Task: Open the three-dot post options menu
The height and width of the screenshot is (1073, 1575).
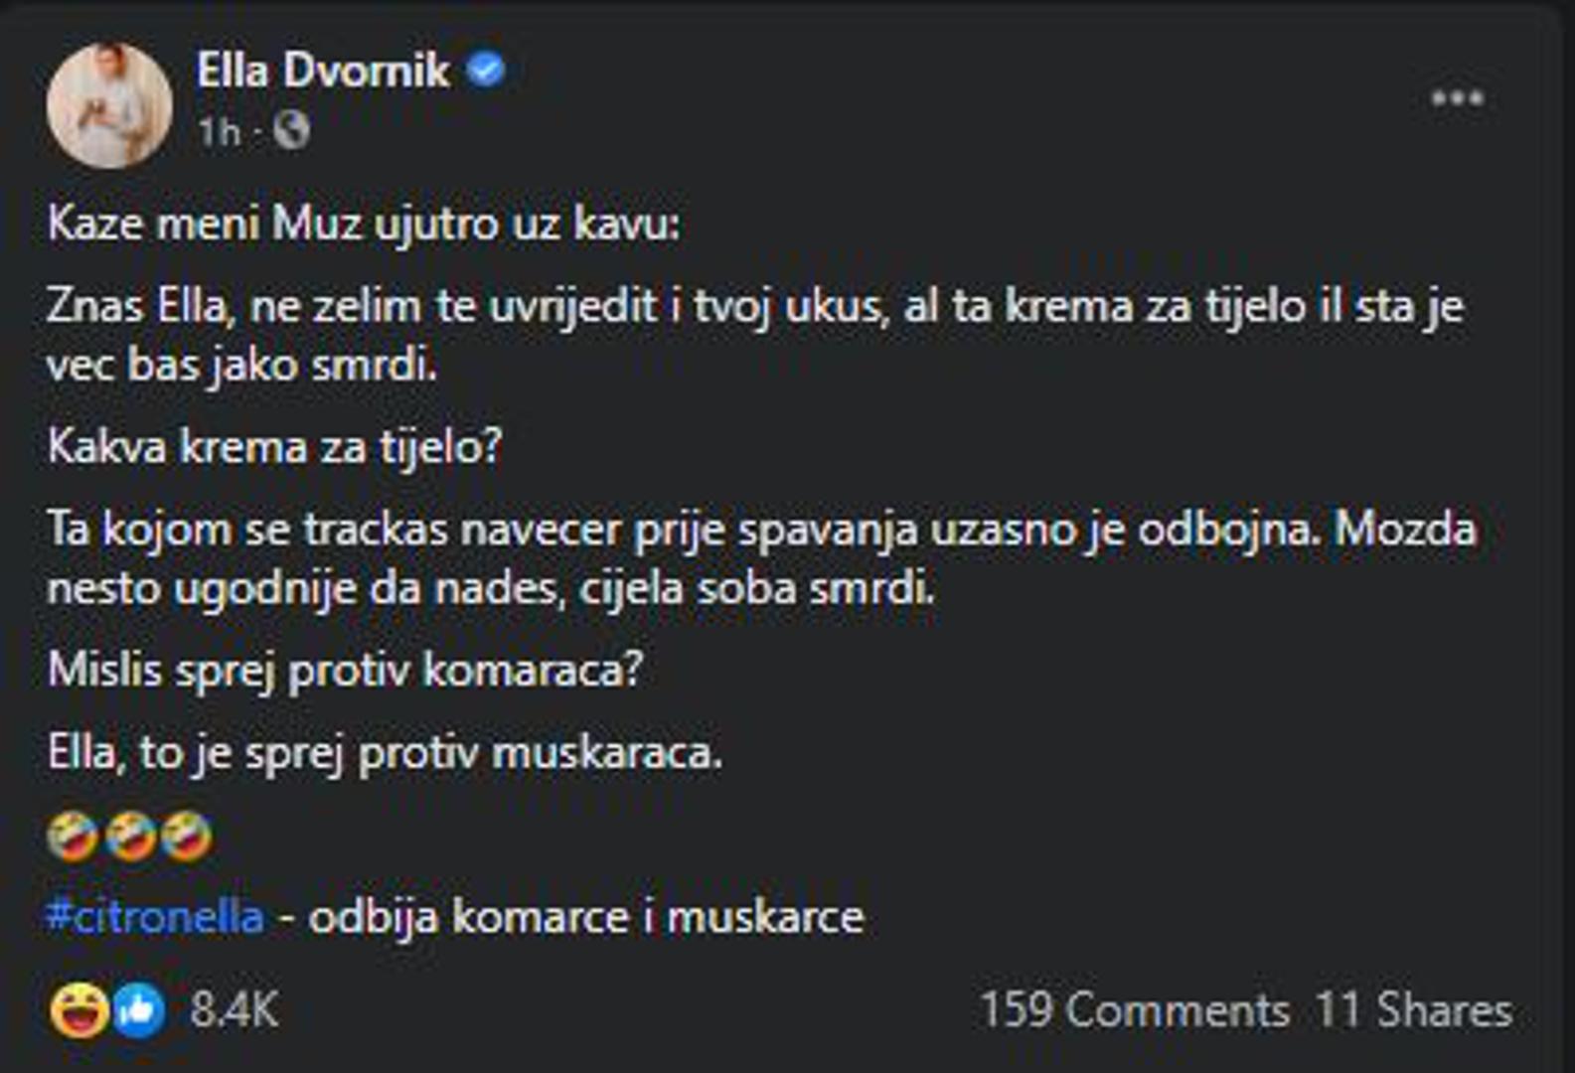Action: (x=1457, y=98)
